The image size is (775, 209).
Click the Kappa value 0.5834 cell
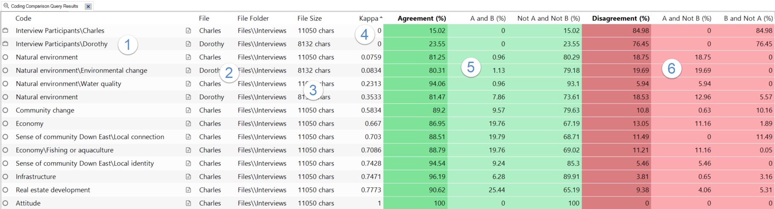click(x=371, y=110)
